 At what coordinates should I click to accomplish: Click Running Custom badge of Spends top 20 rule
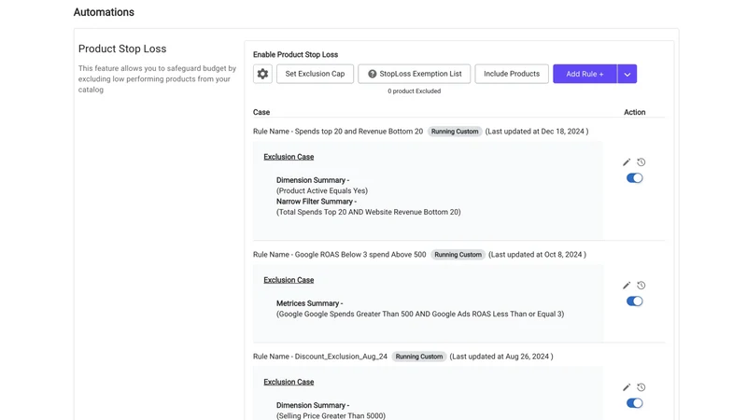[455, 132]
